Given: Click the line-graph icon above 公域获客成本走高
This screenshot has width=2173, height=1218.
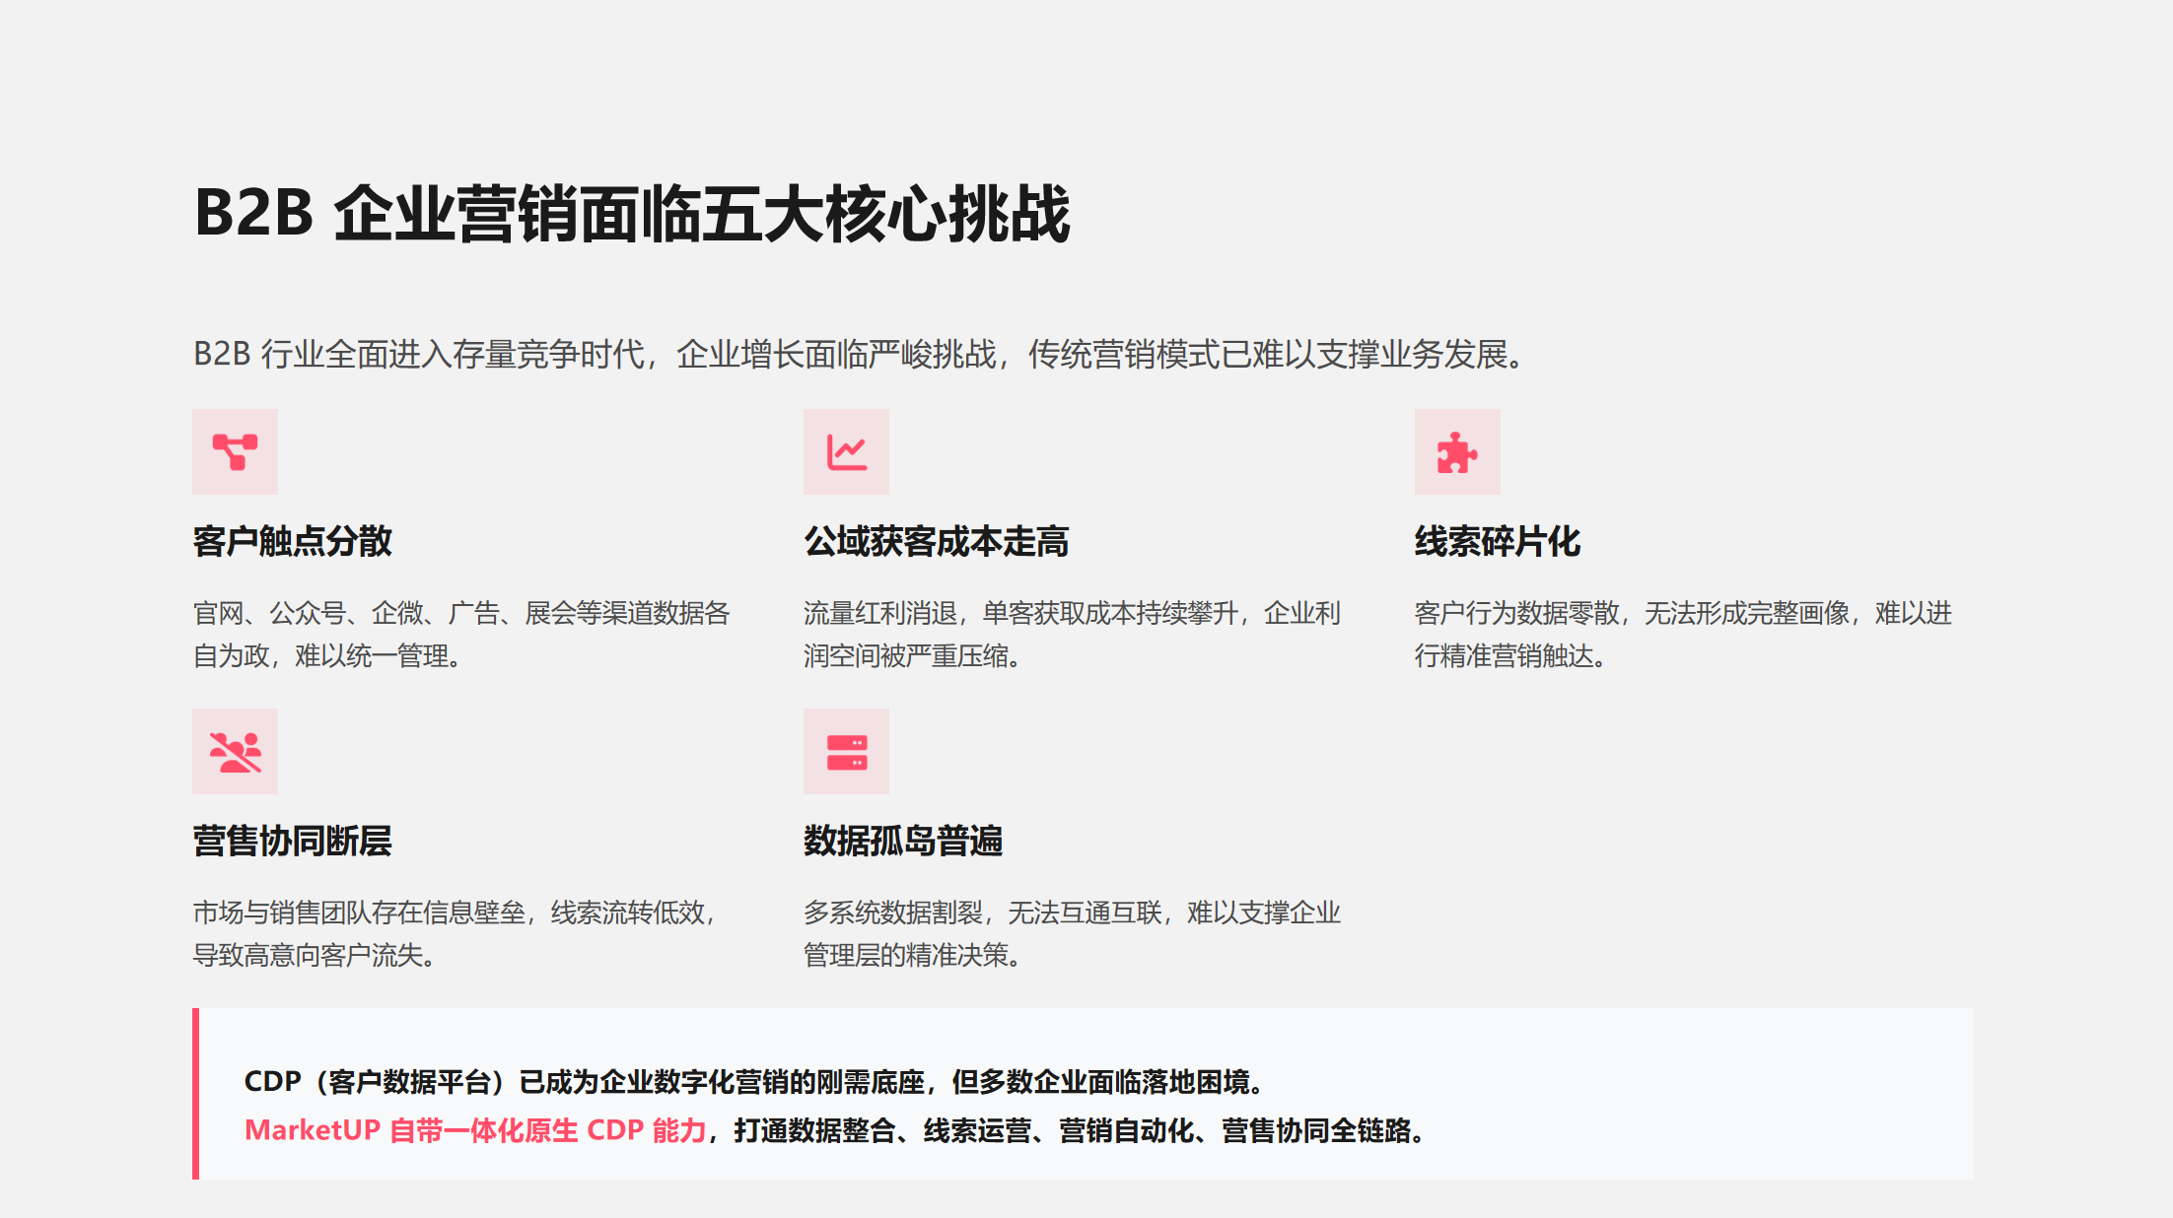Looking at the screenshot, I should point(846,451).
